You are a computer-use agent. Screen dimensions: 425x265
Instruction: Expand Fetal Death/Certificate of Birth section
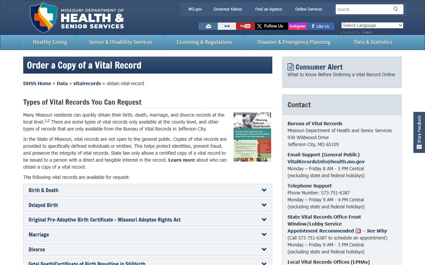[148, 261]
